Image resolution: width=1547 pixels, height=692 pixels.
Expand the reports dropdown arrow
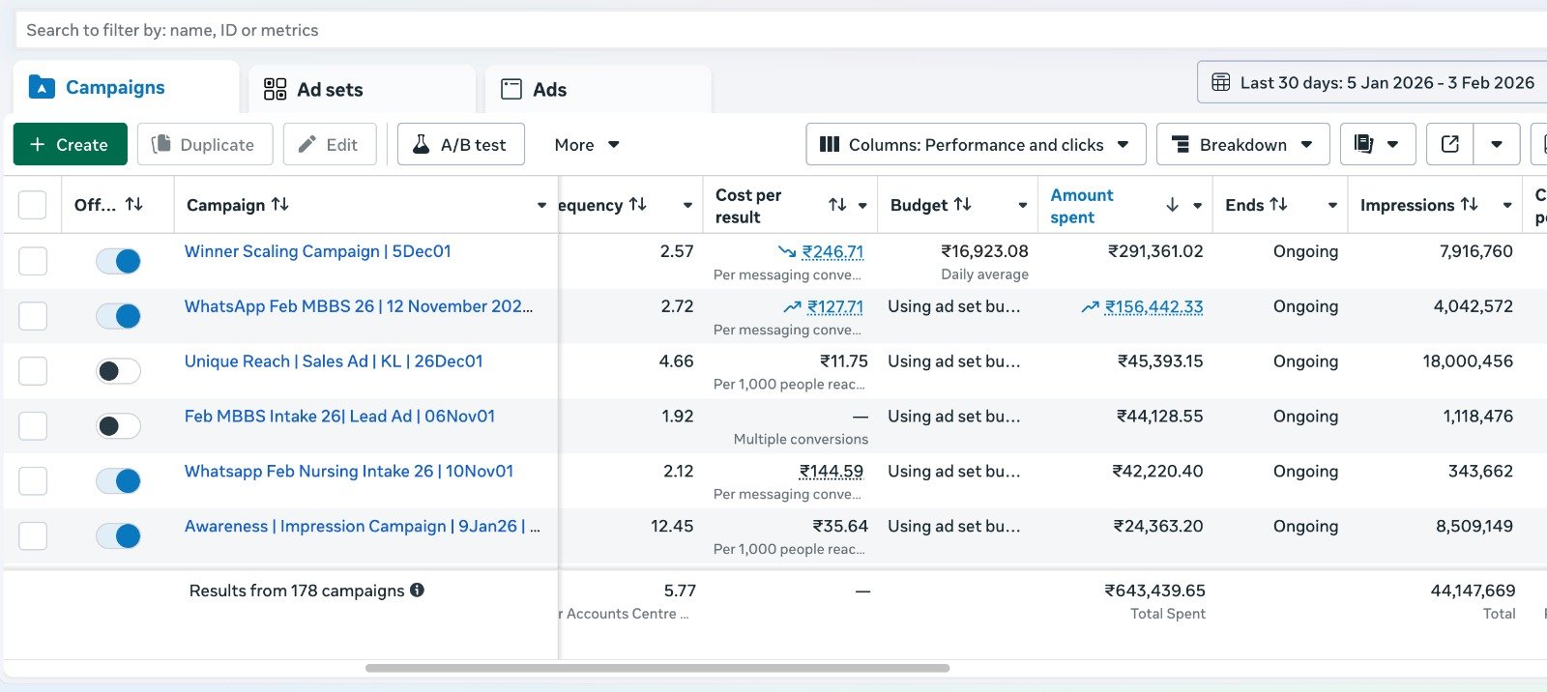[1393, 144]
